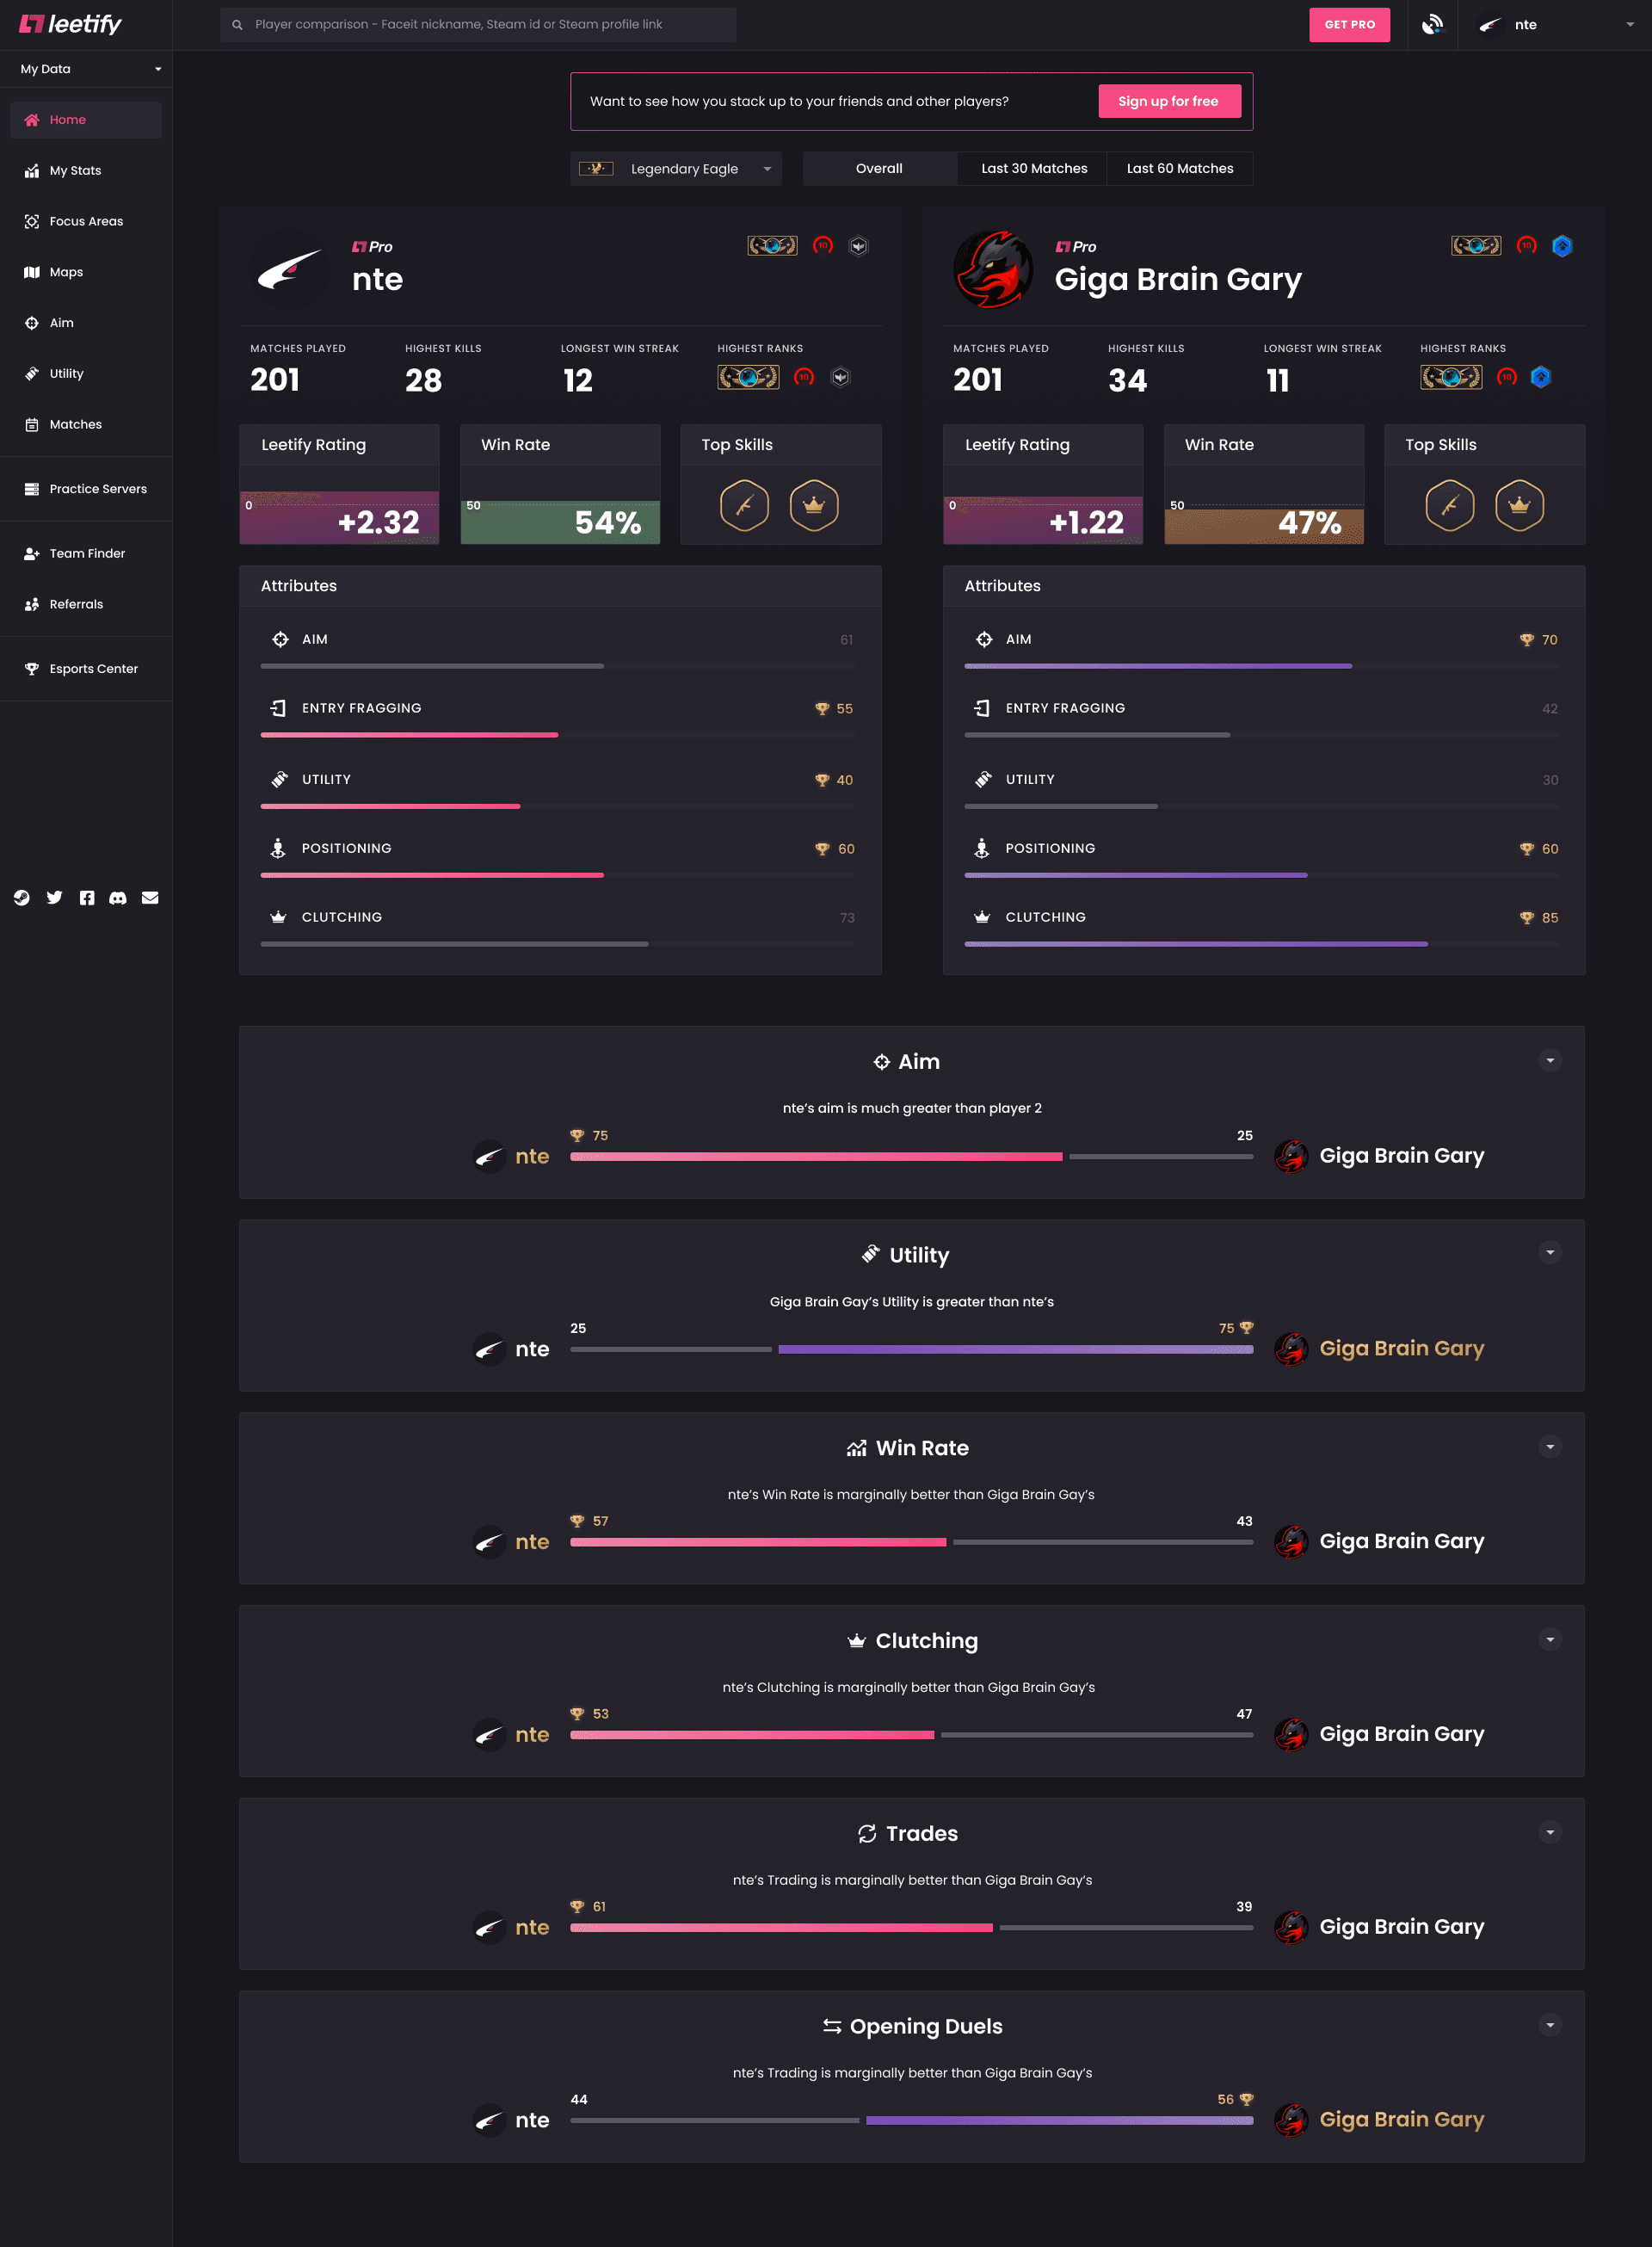This screenshot has height=2247, width=1652.
Task: Select Last 30 Matches tab
Action: [x=1033, y=168]
